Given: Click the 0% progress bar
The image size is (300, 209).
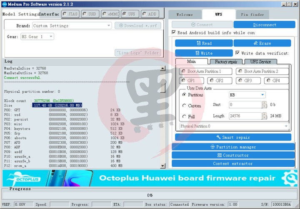Looking at the screenshot, I should click(x=150, y=195).
